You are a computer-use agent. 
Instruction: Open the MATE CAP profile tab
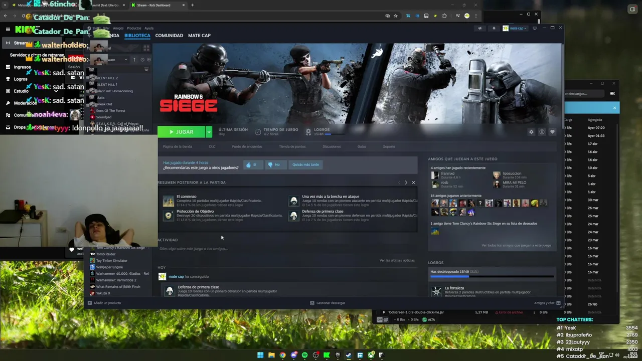coord(199,36)
